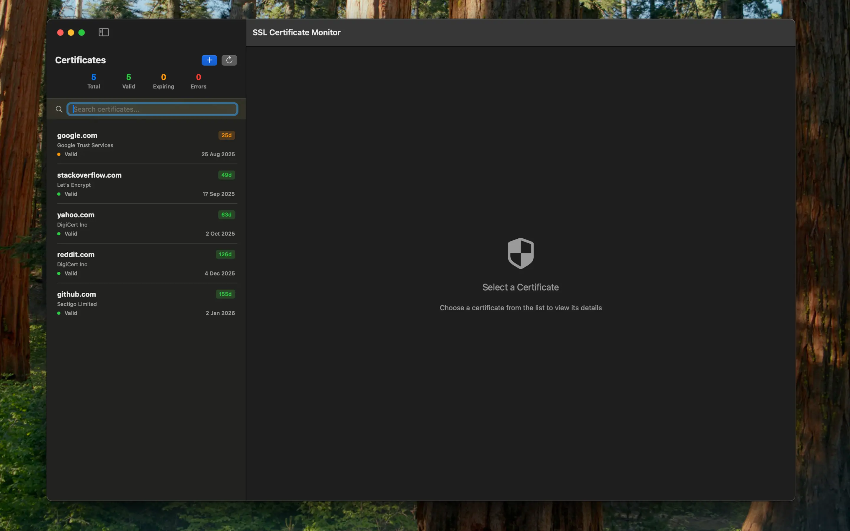This screenshot has width=850, height=531.
Task: Click the 17 Sep 2025 expiry date
Action: [218, 194]
